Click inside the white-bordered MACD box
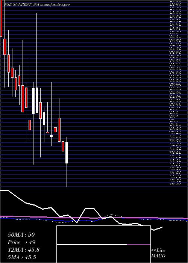188x263 pixels. pyautogui.click(x=103, y=244)
